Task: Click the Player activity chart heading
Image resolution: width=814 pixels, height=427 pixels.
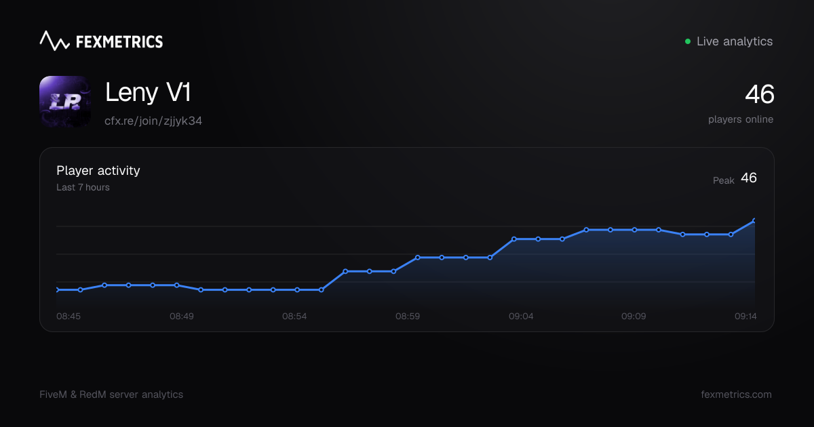Action: pyautogui.click(x=98, y=171)
